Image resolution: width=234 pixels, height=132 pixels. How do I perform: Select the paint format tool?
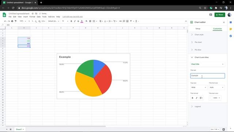(16, 21)
